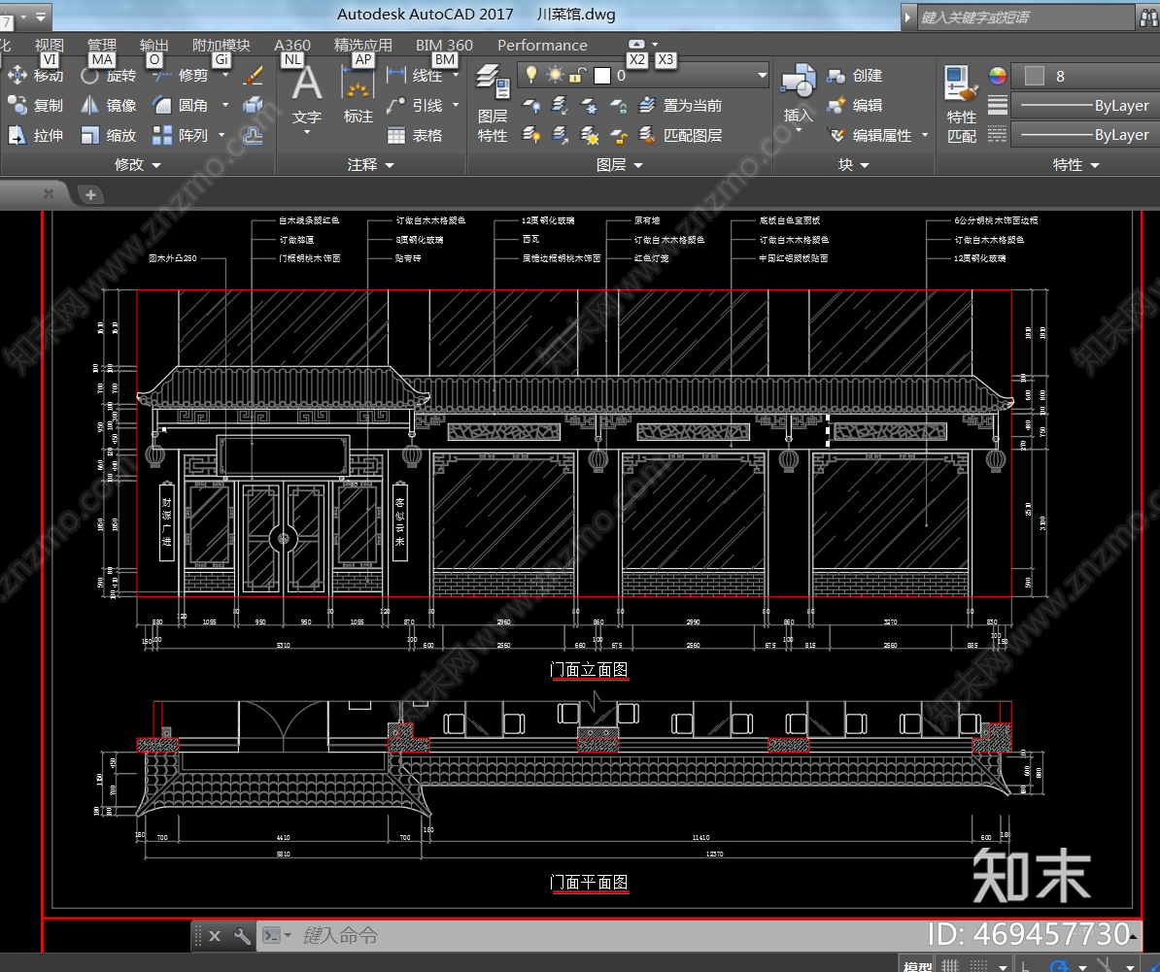Click Match Layer (匹配图层)
This screenshot has width=1160, height=972.
[681, 135]
